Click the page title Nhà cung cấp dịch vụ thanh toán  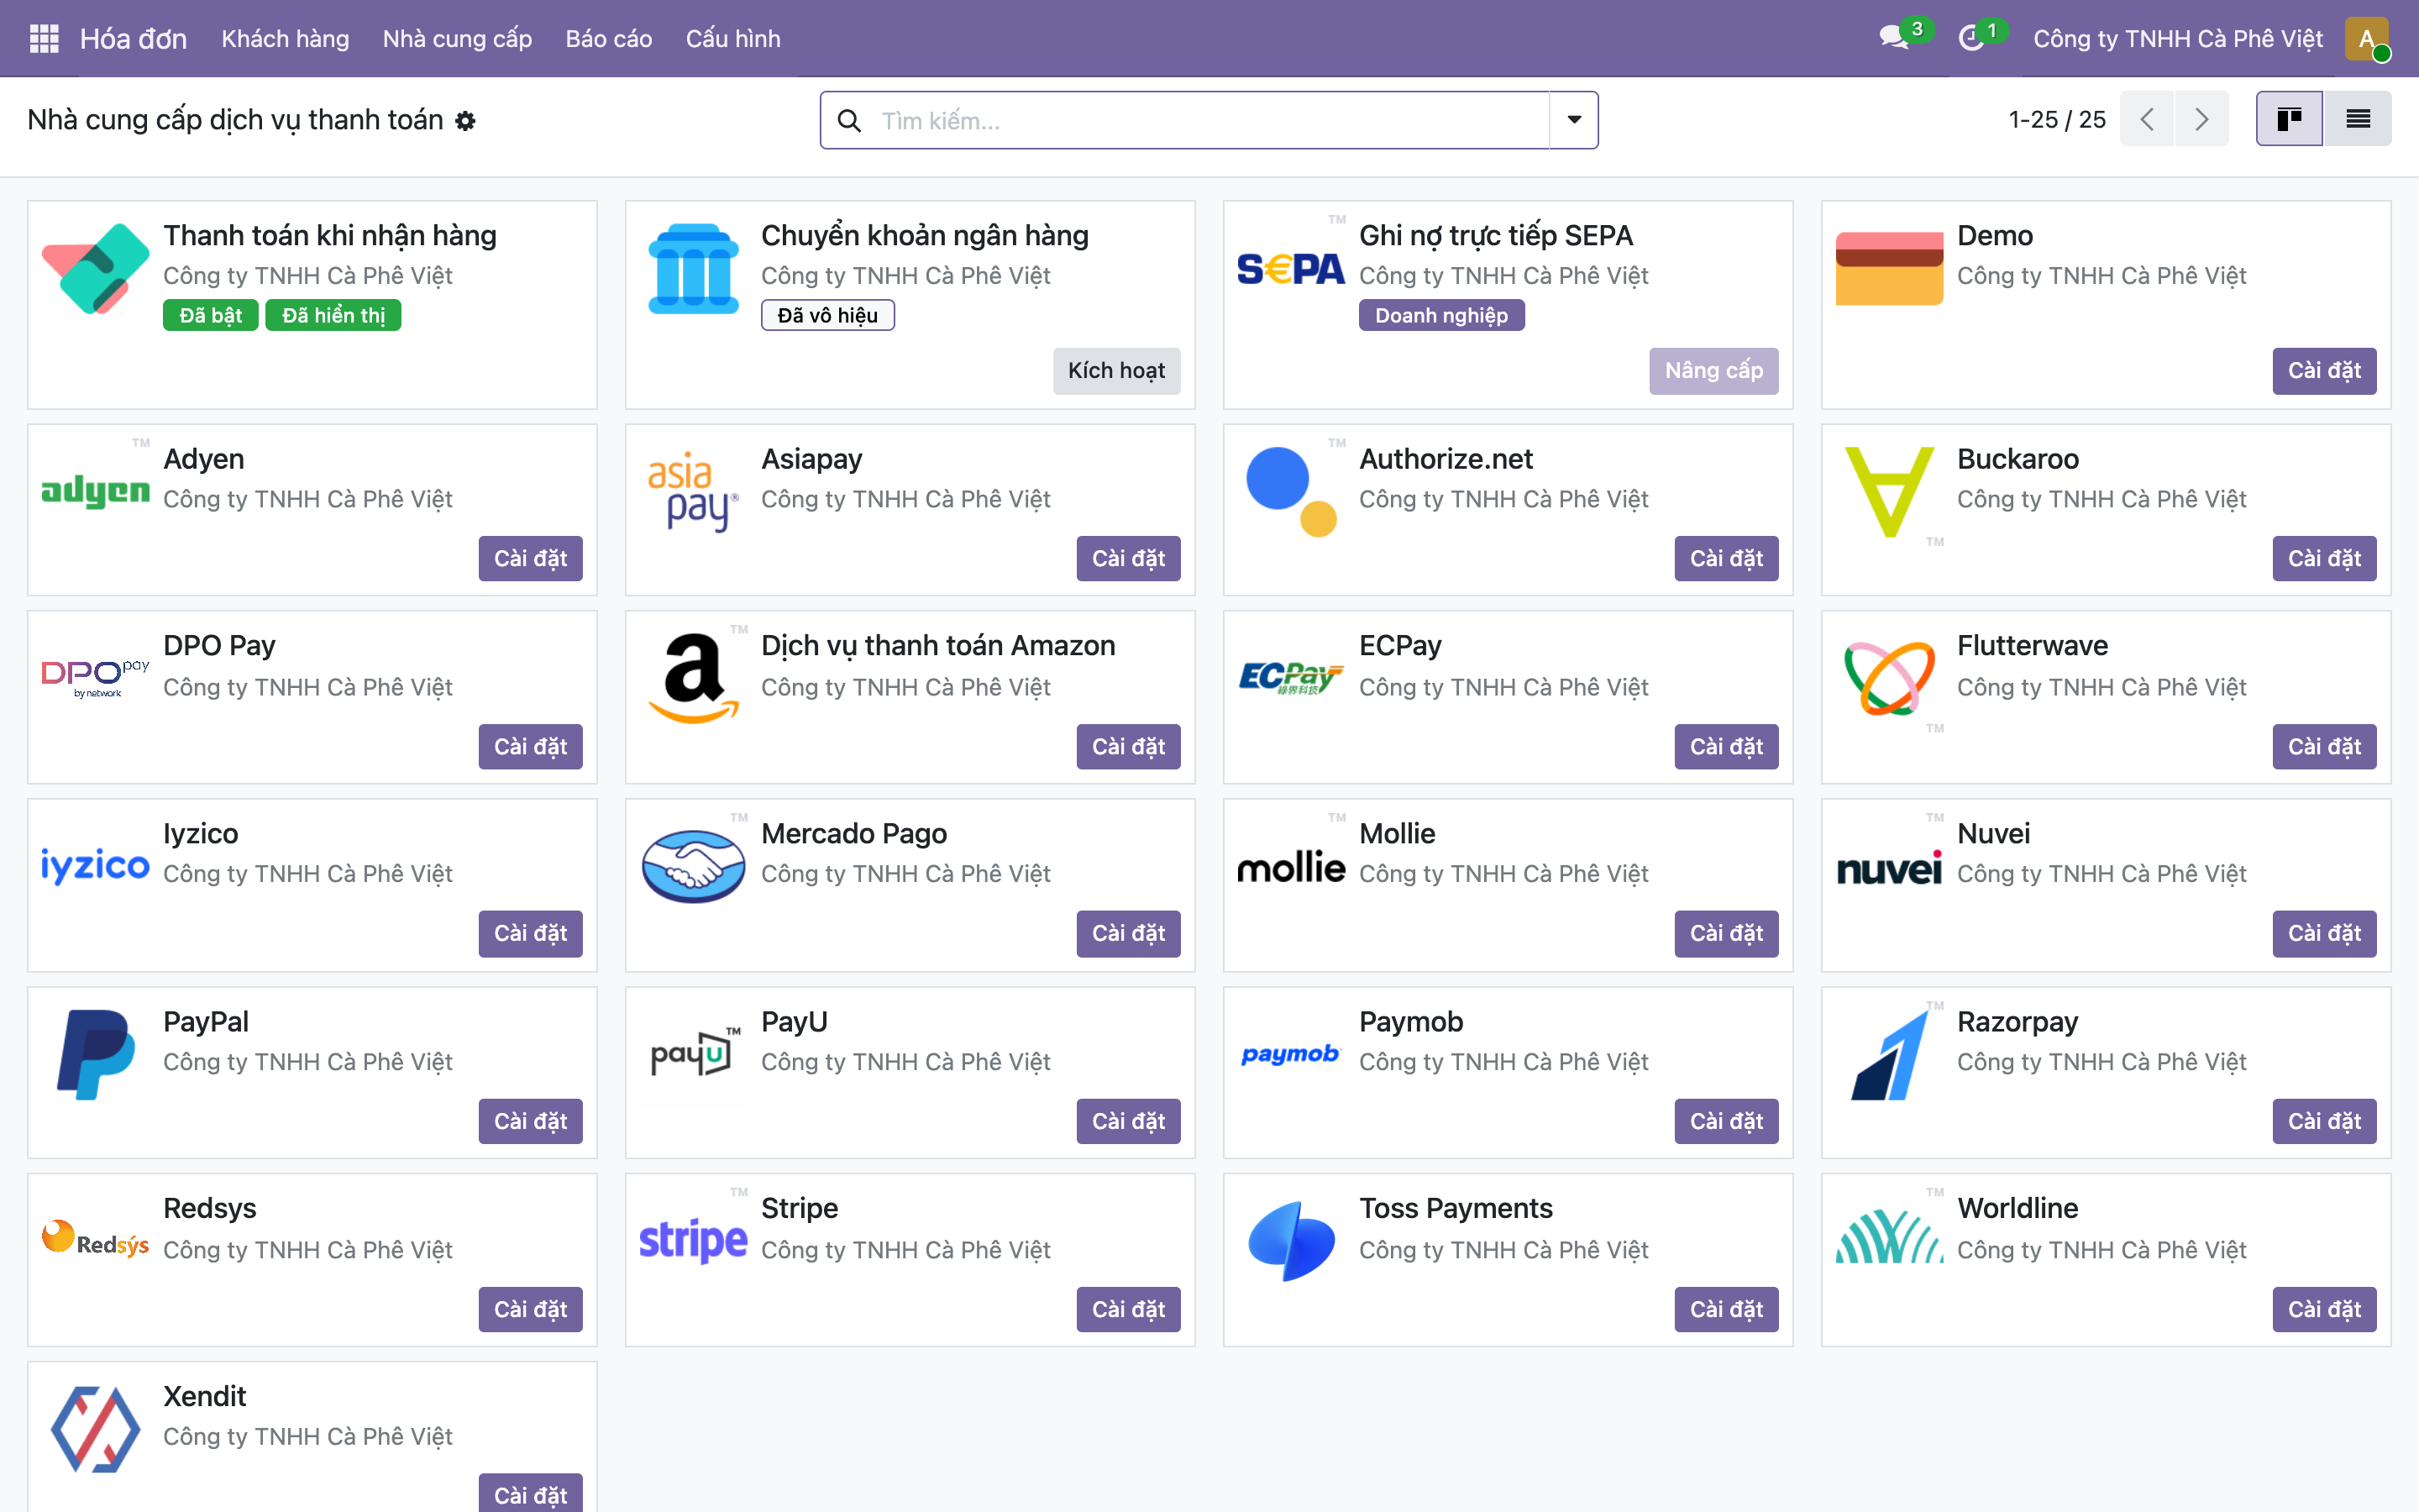pos(235,120)
